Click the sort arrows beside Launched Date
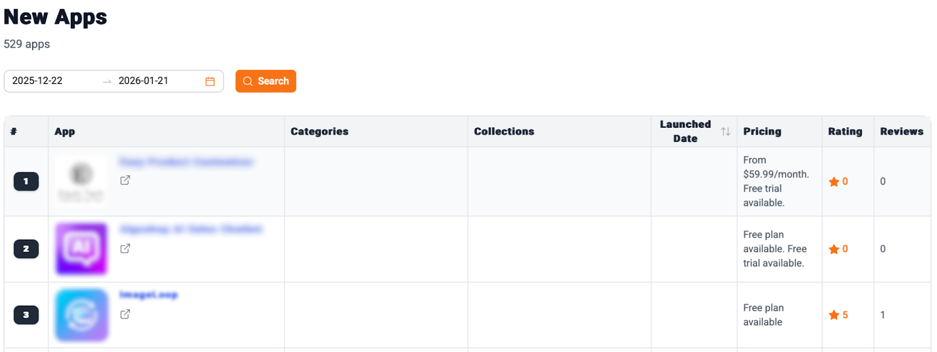The image size is (937, 352). tap(726, 132)
